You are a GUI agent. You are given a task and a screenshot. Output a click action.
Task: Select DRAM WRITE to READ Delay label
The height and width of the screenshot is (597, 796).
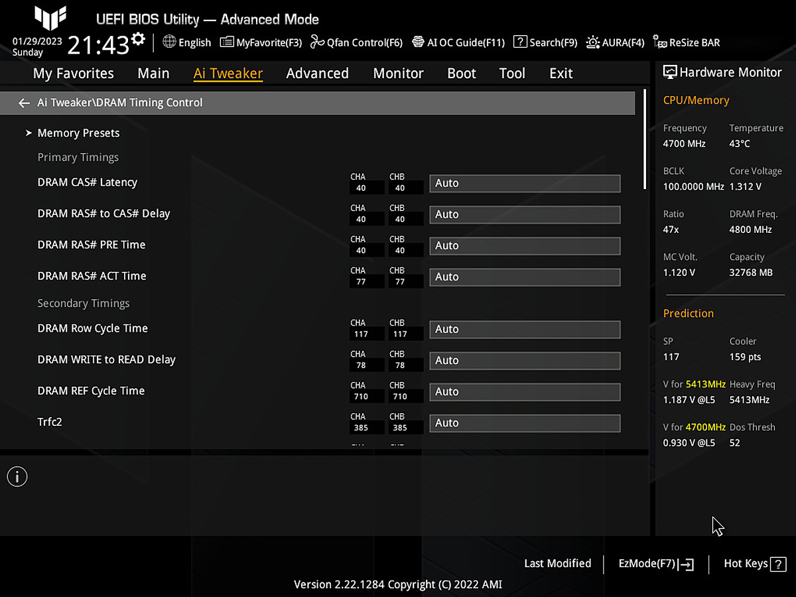tap(107, 360)
